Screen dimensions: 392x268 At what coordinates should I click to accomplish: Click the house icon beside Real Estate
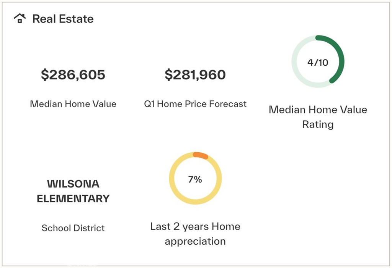(x=20, y=18)
